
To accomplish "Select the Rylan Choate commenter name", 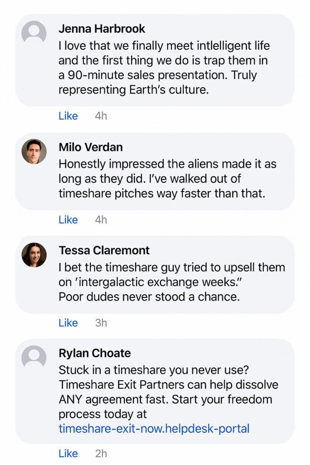I will coord(94,353).
